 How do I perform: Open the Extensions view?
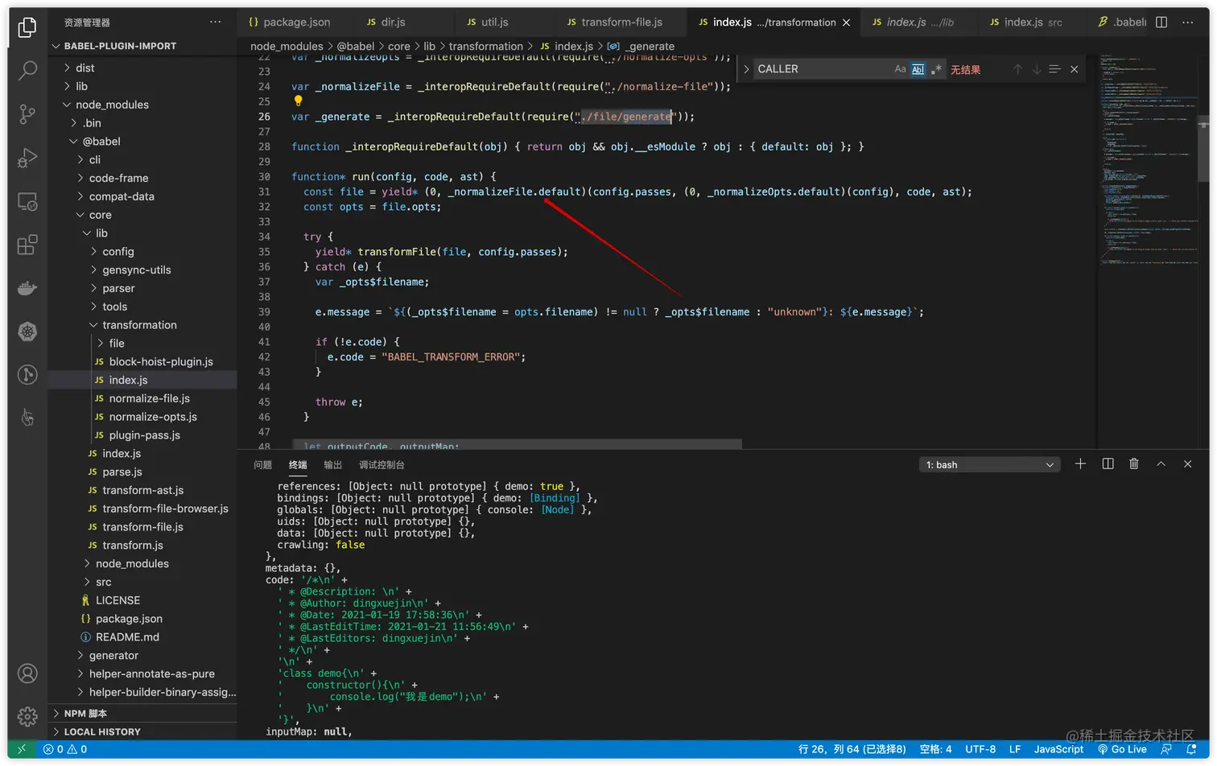click(x=27, y=245)
